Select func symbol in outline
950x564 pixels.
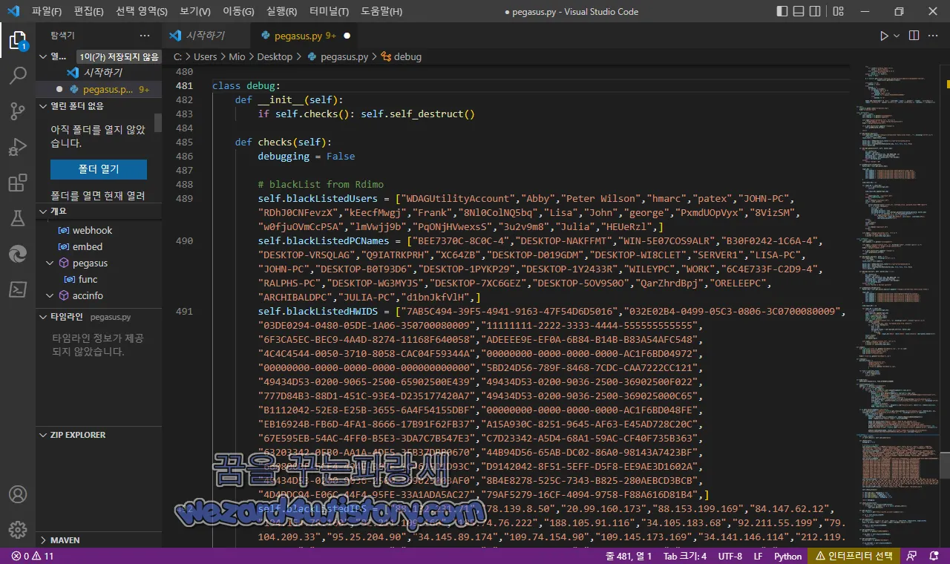(x=88, y=279)
